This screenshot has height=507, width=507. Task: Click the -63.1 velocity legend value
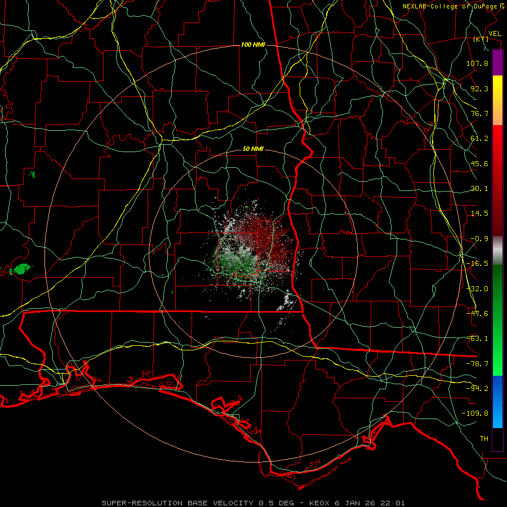click(477, 339)
